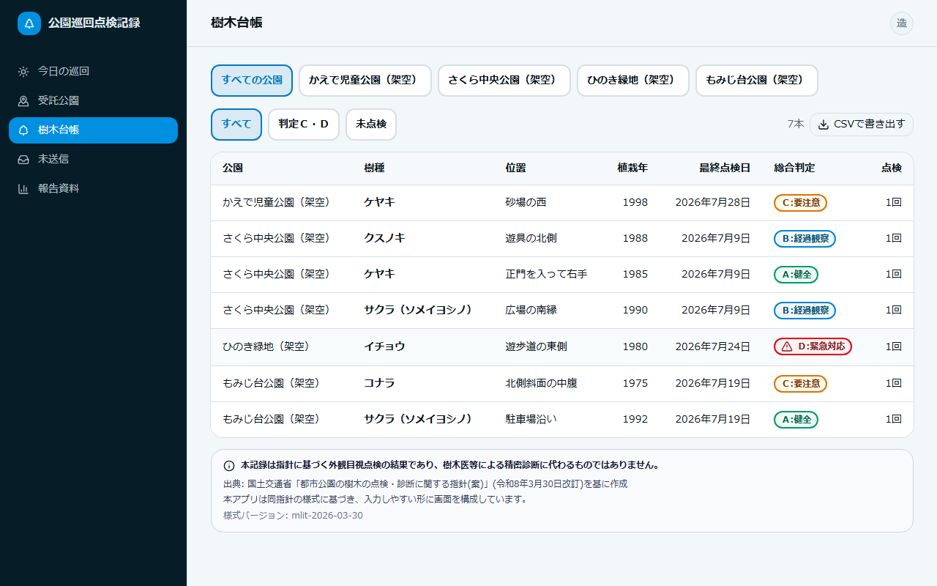
Task: Click the CSVで書き出す button
Action: tap(862, 125)
